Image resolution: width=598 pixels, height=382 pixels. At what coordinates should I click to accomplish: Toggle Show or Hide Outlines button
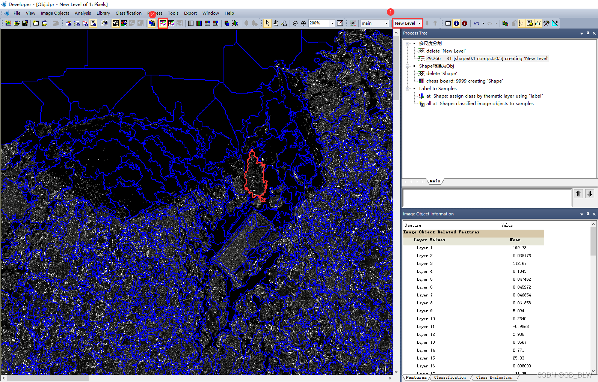pyautogui.click(x=163, y=23)
